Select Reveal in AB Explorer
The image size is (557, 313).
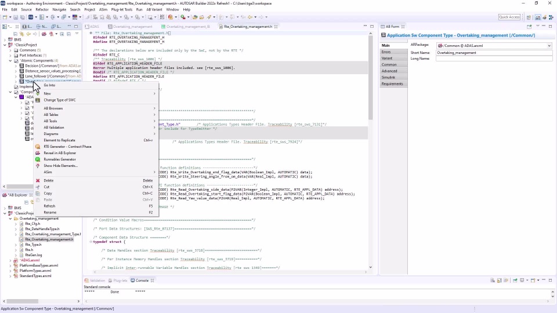(x=59, y=153)
